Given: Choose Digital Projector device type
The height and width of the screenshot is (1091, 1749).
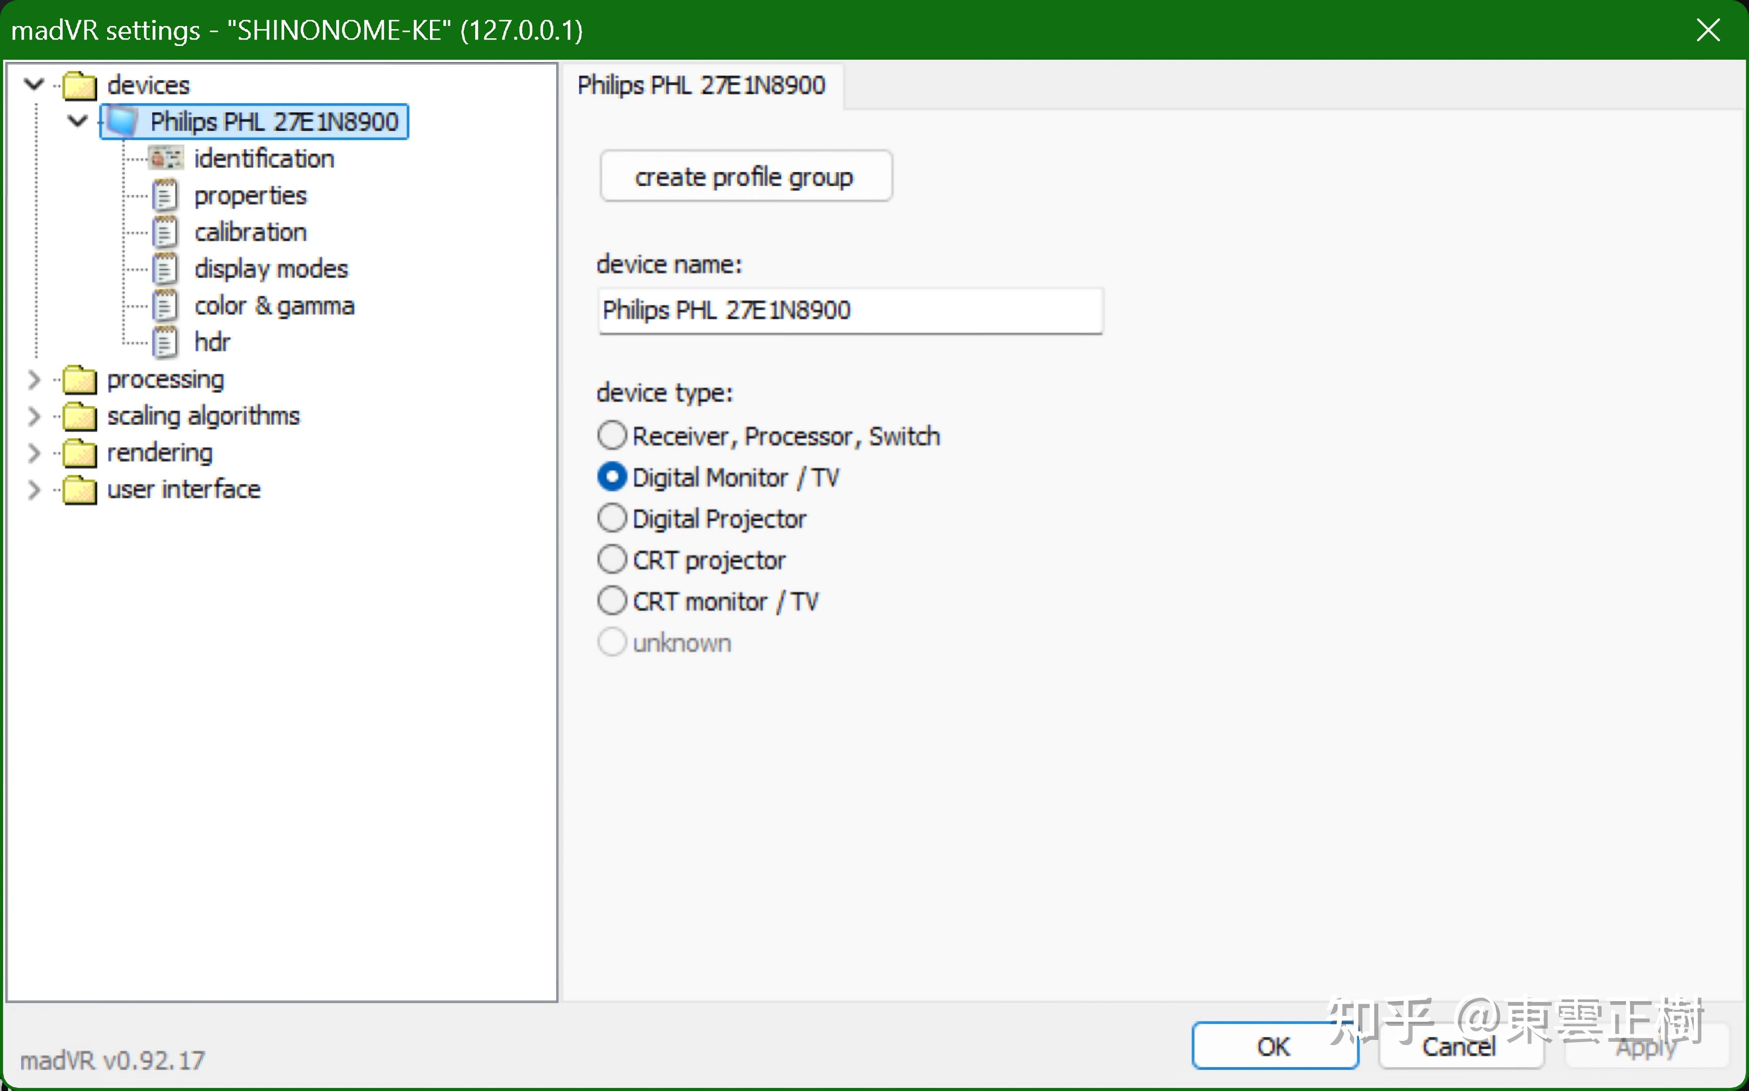Looking at the screenshot, I should coord(612,518).
